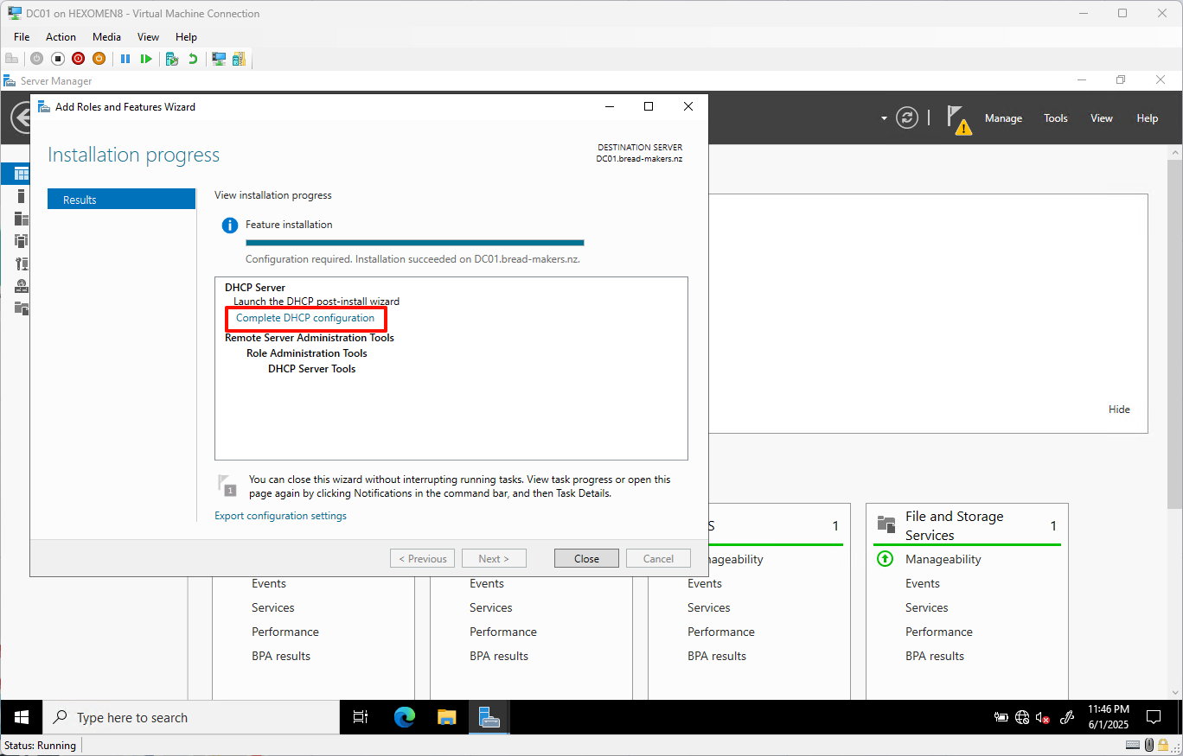This screenshot has width=1183, height=756.
Task: Click the network globe tray icon
Action: [x=1022, y=717]
